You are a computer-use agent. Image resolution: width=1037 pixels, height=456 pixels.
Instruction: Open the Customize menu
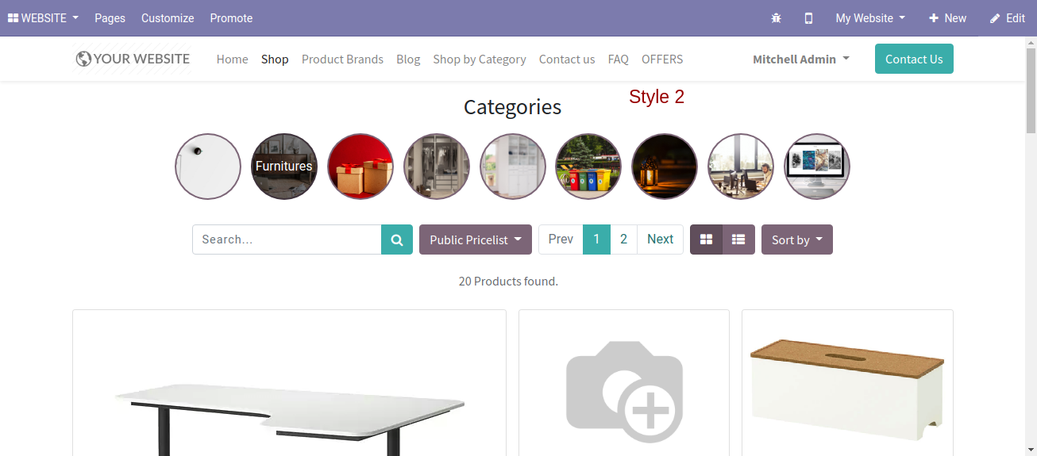coord(168,18)
